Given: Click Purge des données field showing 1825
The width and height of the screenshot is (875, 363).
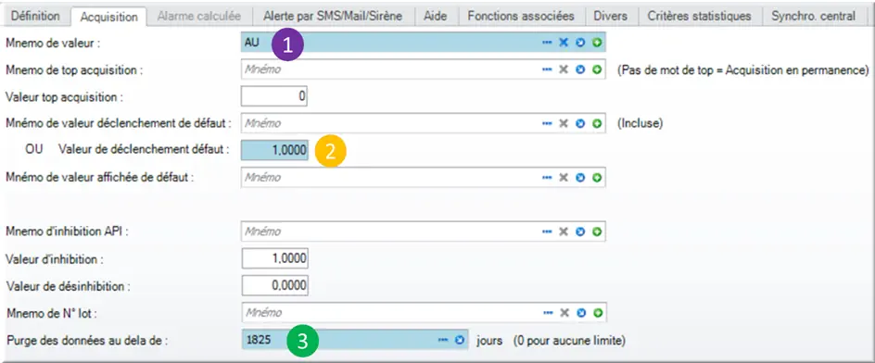Looking at the screenshot, I should point(355,340).
